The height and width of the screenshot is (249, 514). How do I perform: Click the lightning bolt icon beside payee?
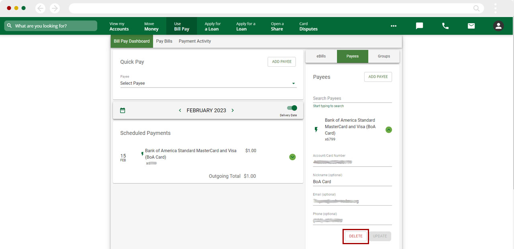point(316,130)
